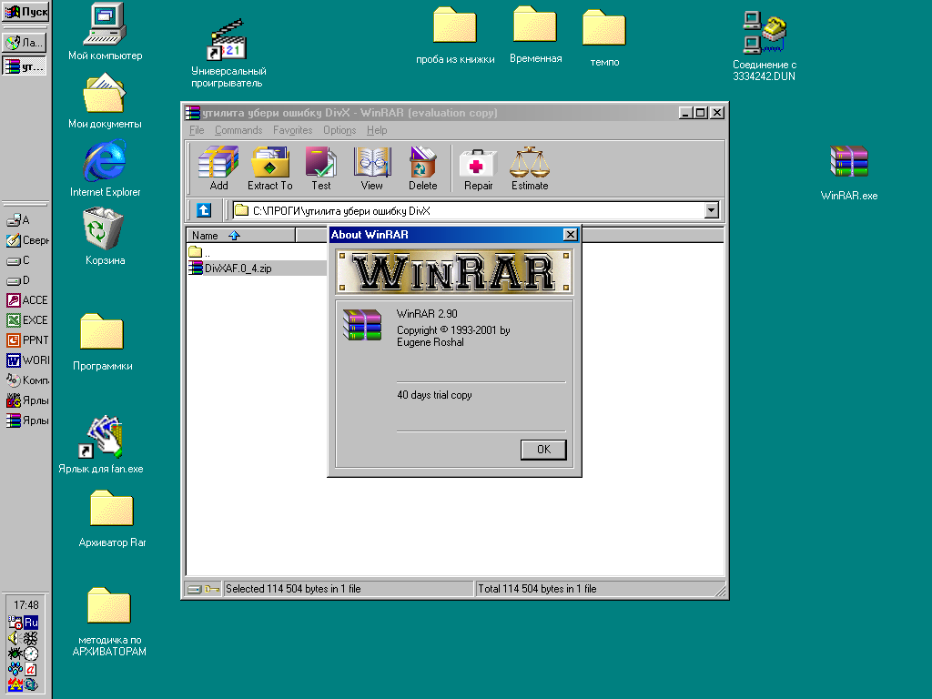Image resolution: width=932 pixels, height=699 pixels.
Task: Select the Корзина recycle bin icon
Action: coord(105,236)
